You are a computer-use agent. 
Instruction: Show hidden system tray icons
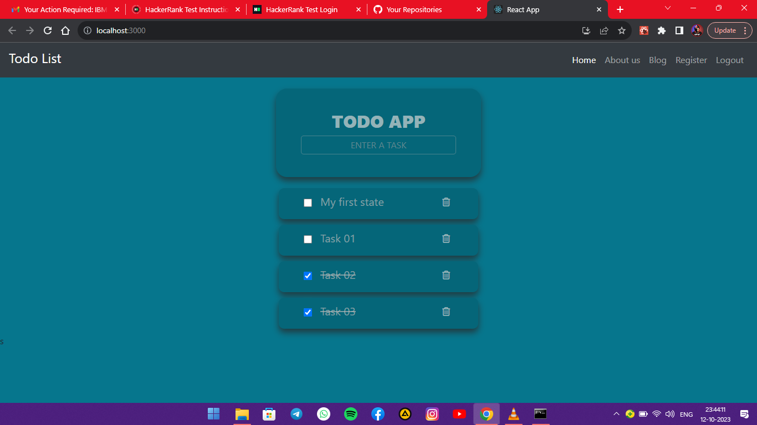pyautogui.click(x=616, y=414)
